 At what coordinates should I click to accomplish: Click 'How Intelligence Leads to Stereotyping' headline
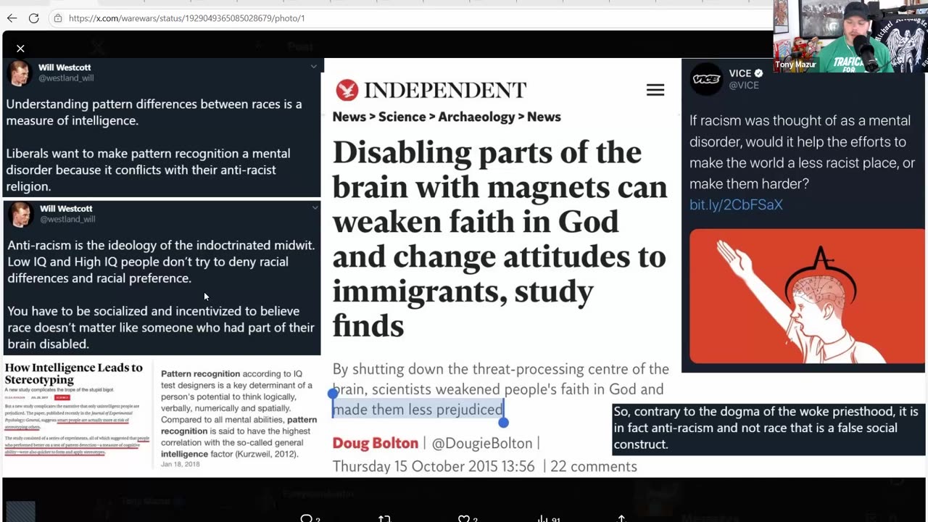pos(73,373)
